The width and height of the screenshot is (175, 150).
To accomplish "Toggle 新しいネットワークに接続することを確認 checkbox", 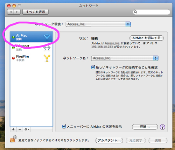I will [x=93, y=67].
